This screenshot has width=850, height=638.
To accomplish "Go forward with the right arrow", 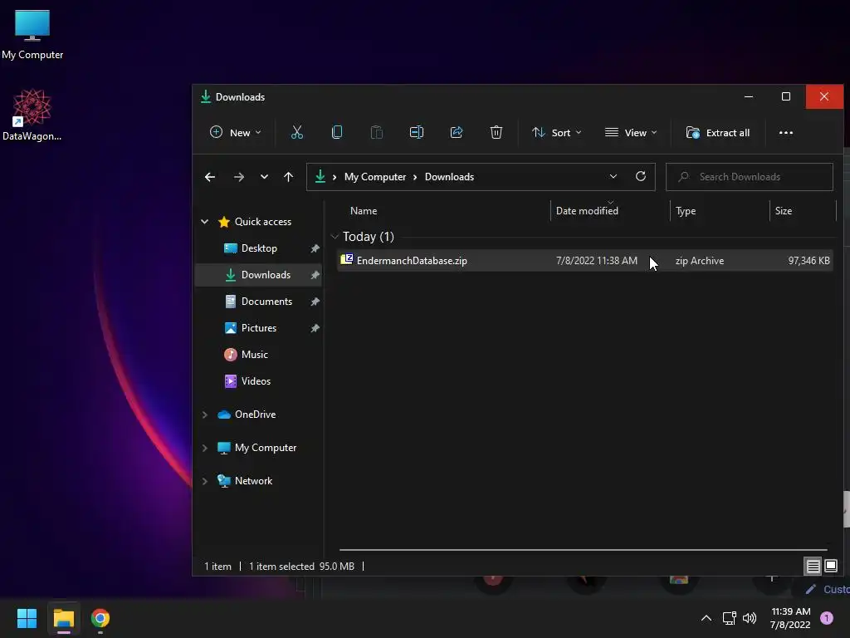I will coord(238,177).
